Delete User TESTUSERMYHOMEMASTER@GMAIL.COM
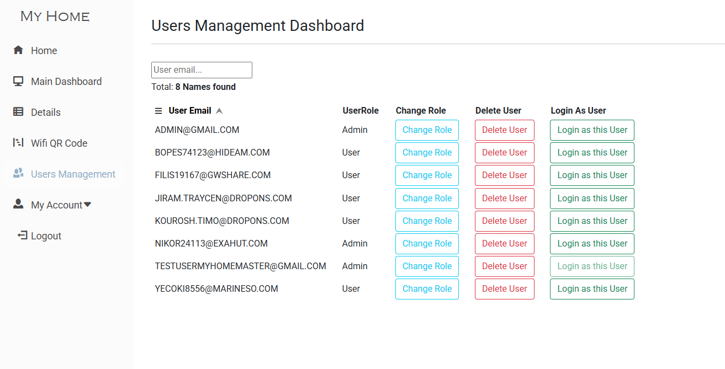The image size is (725, 369). 505,266
